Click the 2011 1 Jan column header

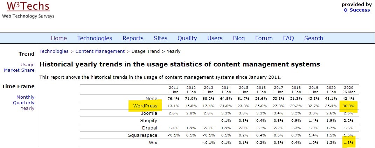(173, 90)
